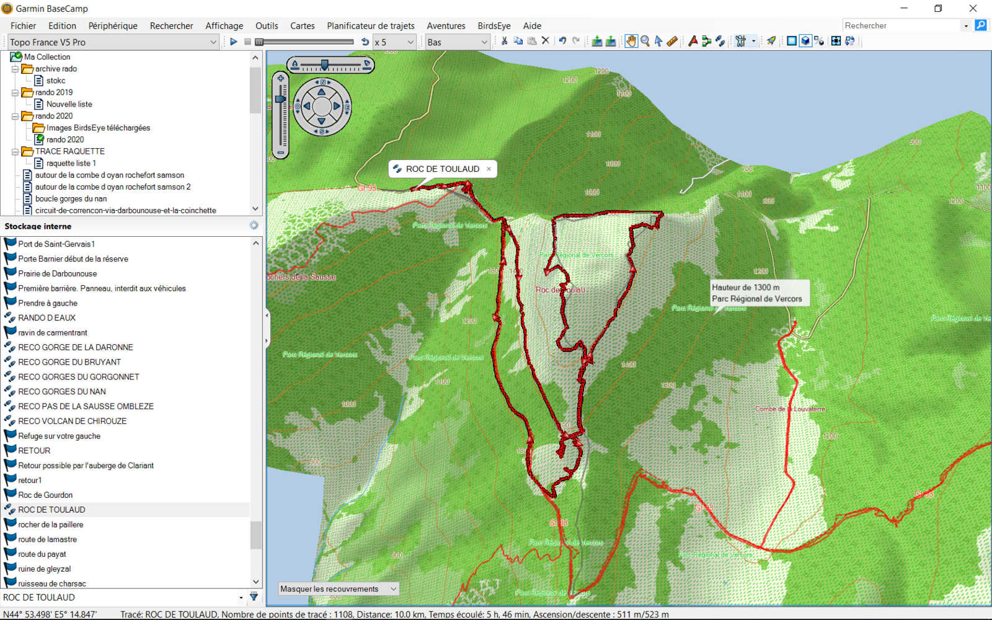The image size is (992, 620).
Task: Open the activity profile dropdown arrow
Action: [753, 42]
